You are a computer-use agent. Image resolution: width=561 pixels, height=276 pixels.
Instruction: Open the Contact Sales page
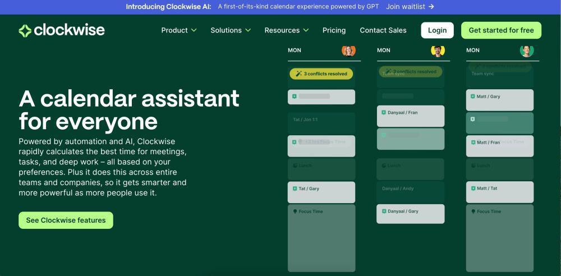pos(383,30)
